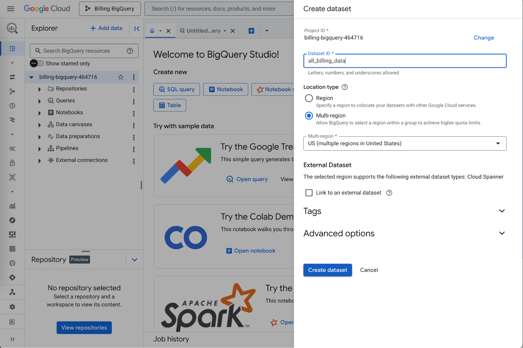Click Open notebook for Colab demo
This screenshot has height=348, width=523.
click(251, 251)
